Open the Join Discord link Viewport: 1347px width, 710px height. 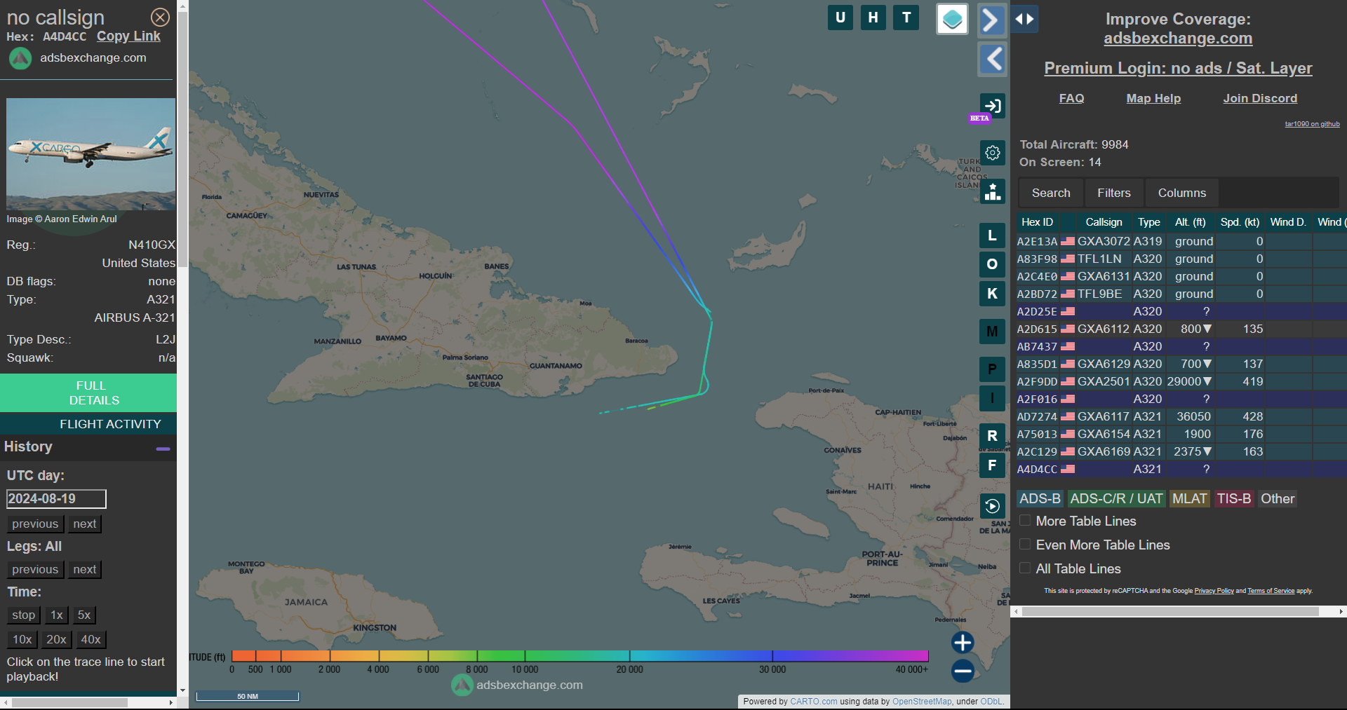tap(1260, 98)
